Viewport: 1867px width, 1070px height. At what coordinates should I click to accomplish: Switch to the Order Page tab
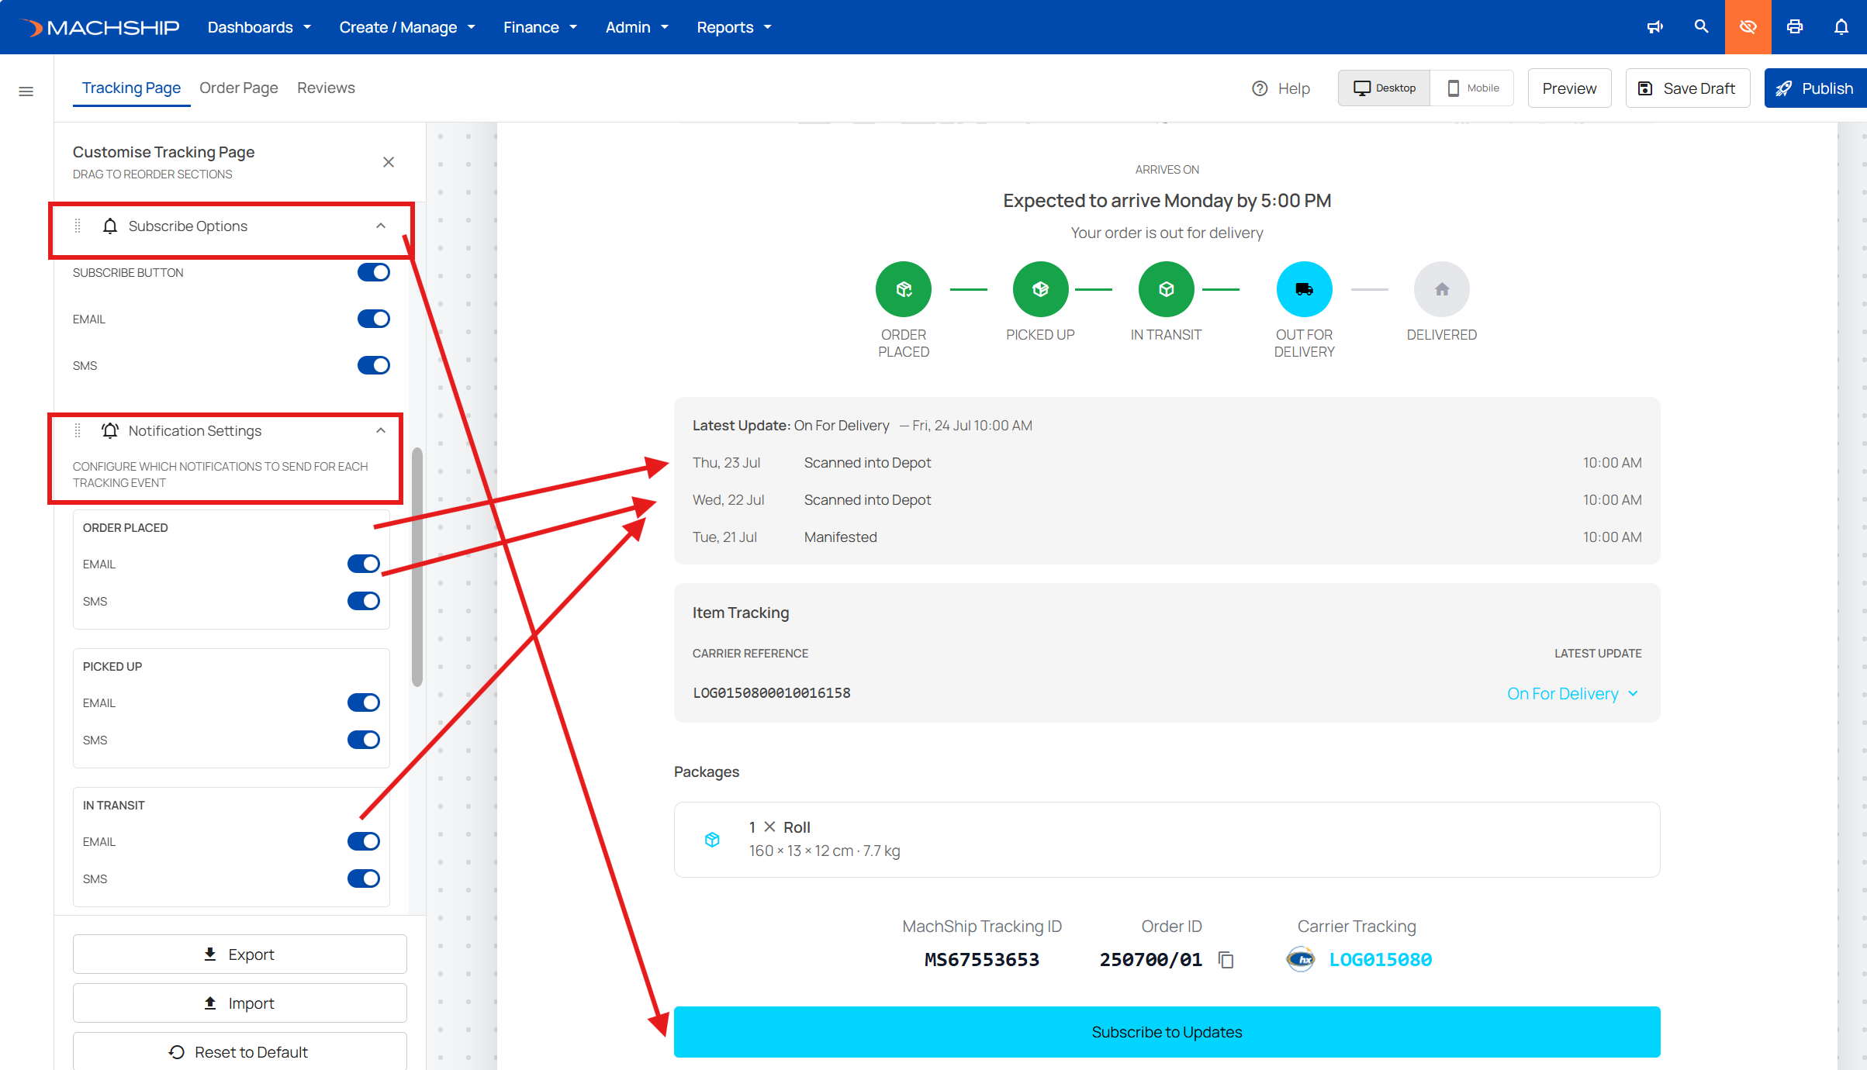(238, 88)
